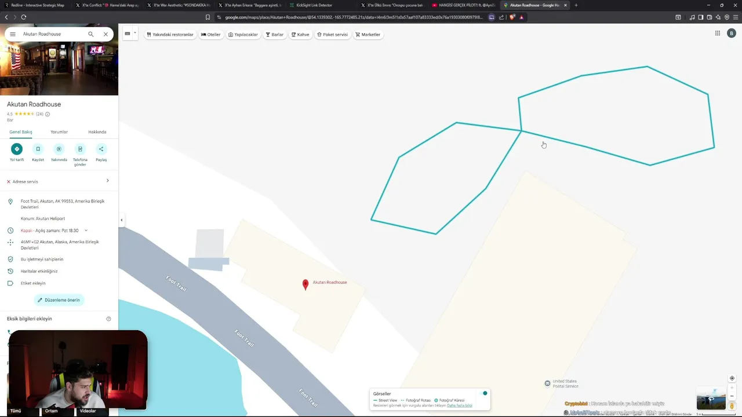Open a new browser tab with plus
This screenshot has height=417, width=742.
(576, 5)
